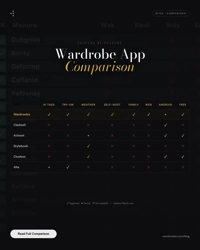200x250 pixels.
Task: Select the BLOG · COMPARISON pill at top right
Action: click(171, 13)
